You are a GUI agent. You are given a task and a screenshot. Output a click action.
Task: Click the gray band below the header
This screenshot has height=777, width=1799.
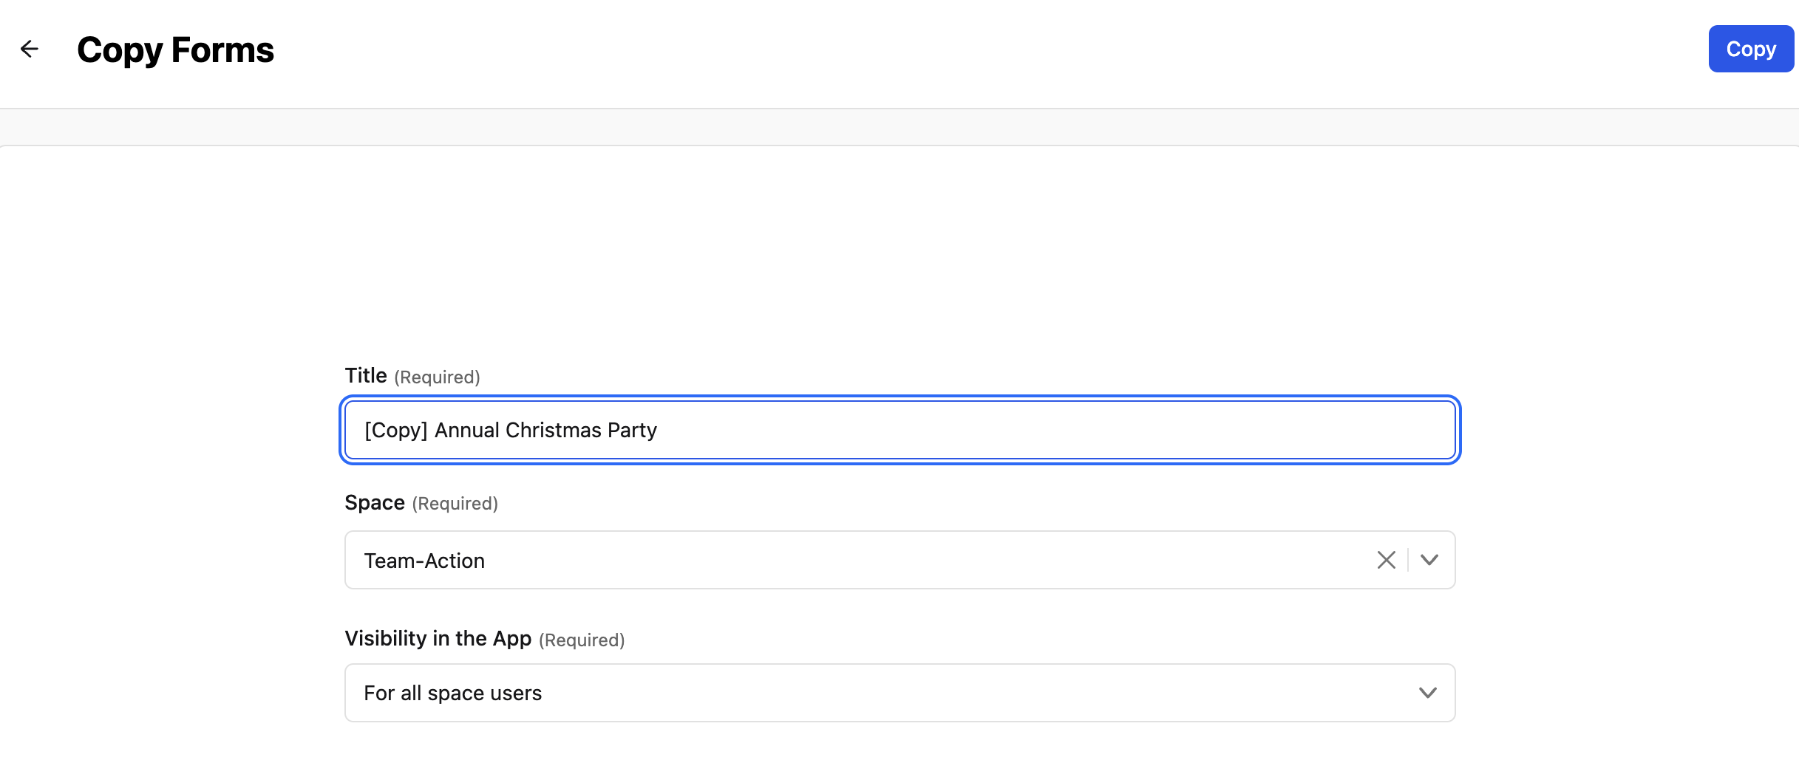point(899,127)
